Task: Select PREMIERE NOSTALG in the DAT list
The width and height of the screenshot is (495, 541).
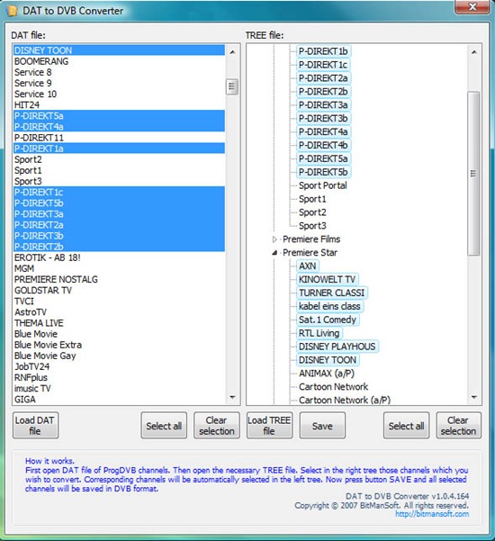Action: click(119, 279)
